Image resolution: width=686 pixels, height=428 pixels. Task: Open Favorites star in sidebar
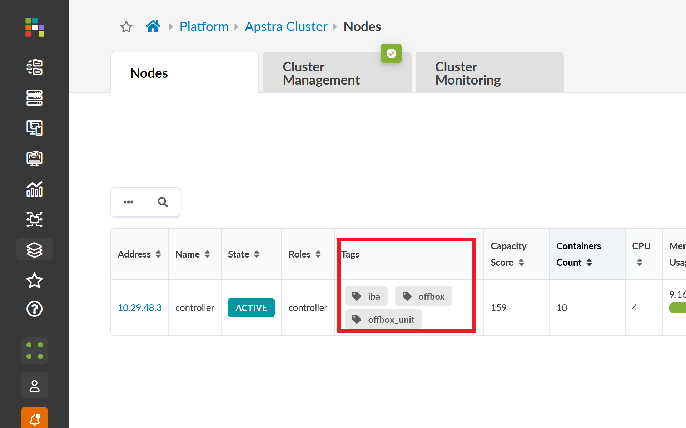pyautogui.click(x=35, y=281)
